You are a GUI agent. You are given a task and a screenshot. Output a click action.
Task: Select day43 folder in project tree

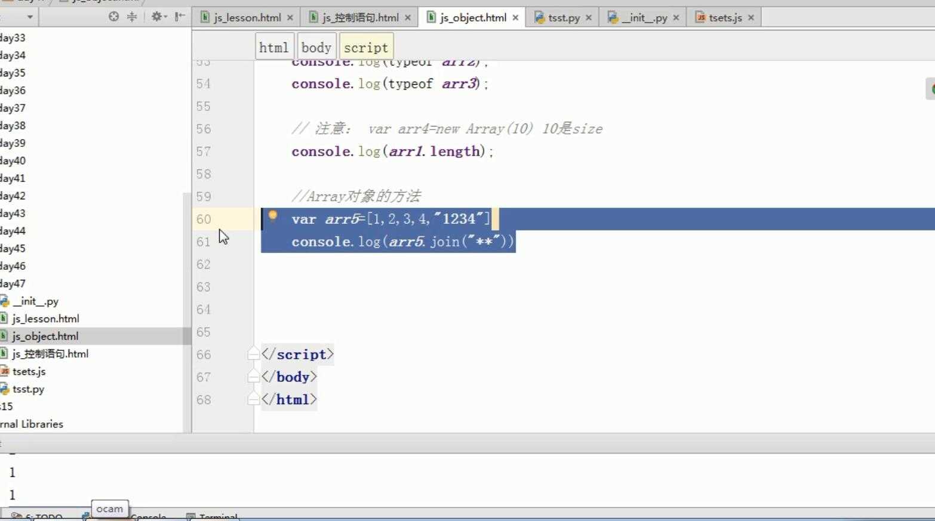[x=13, y=213]
